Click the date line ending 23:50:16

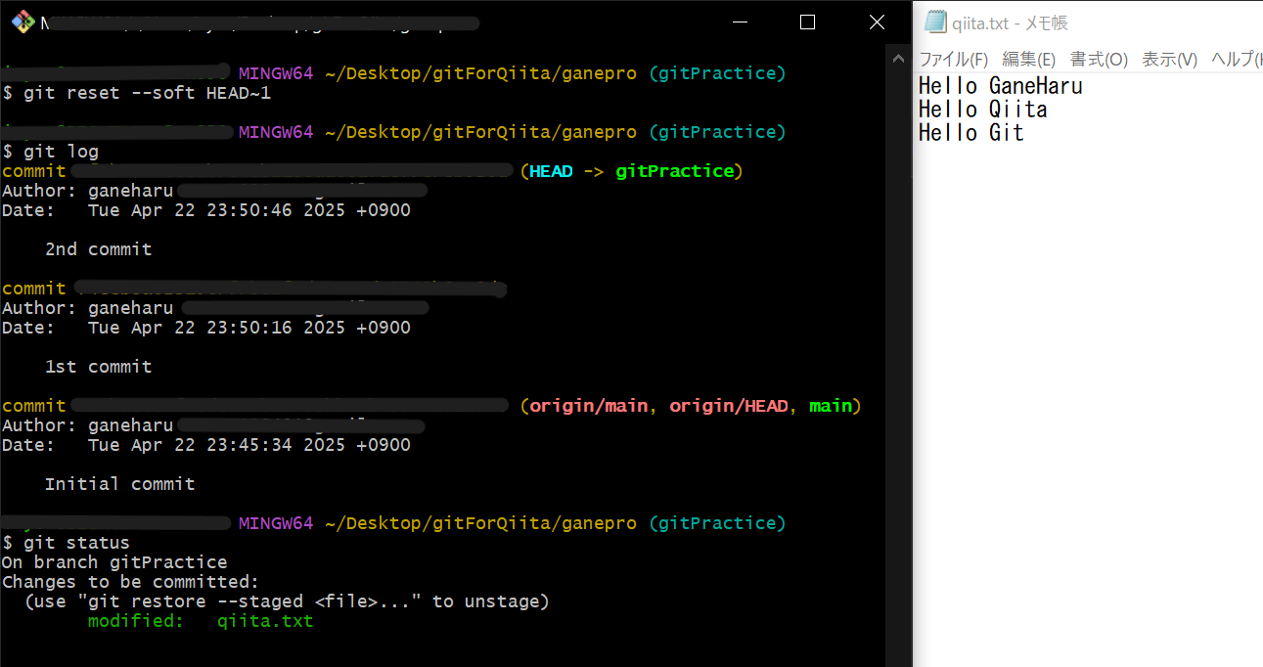tap(206, 328)
